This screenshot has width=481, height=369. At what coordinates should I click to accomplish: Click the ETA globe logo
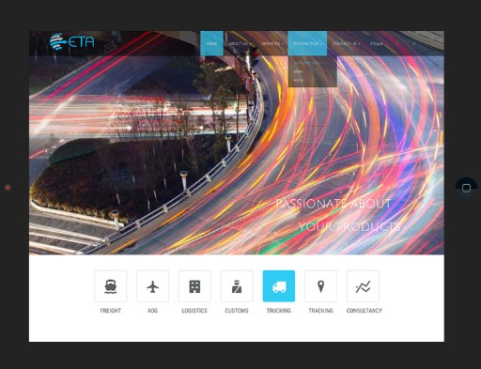click(x=71, y=41)
